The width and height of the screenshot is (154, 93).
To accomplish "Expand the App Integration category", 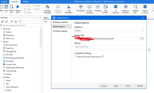I will pos(4,87).
